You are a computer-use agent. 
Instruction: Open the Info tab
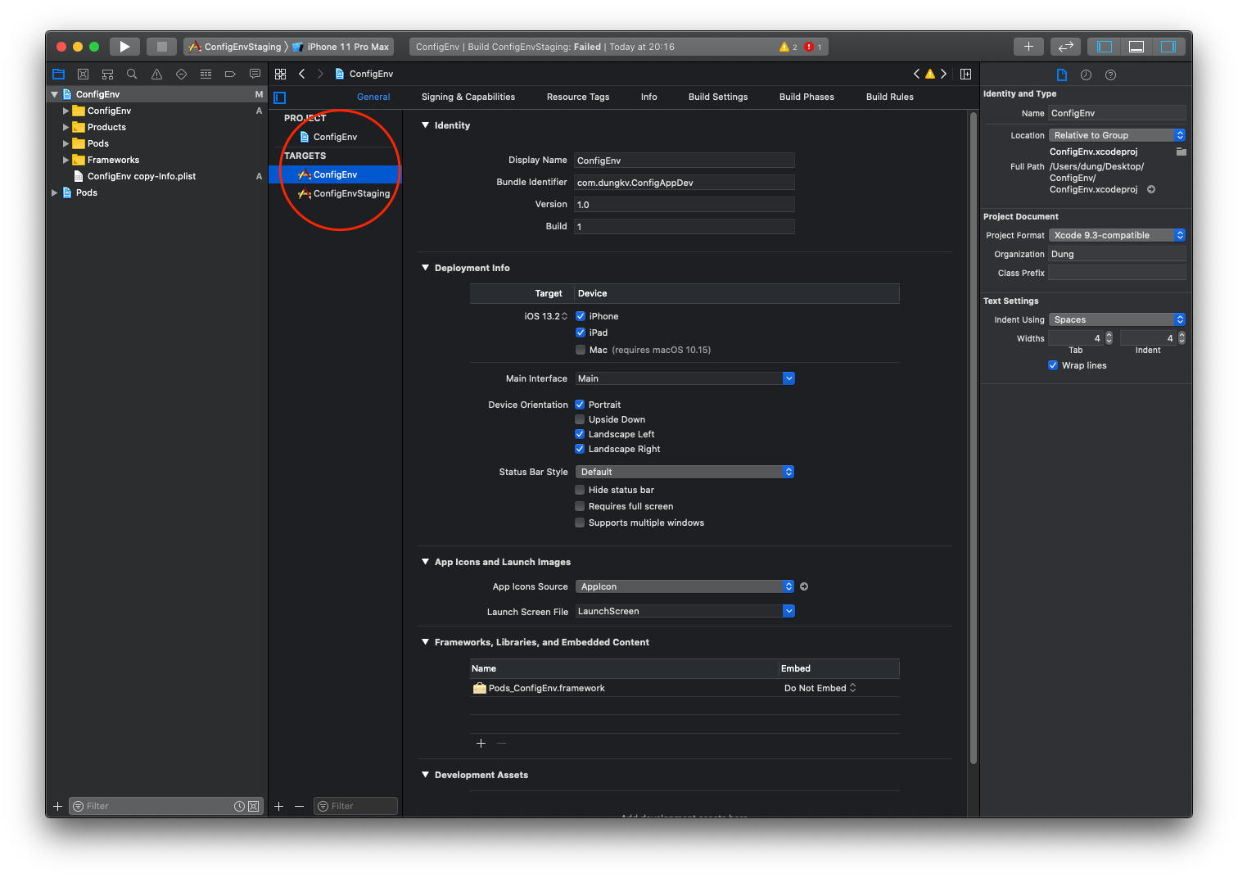[649, 97]
